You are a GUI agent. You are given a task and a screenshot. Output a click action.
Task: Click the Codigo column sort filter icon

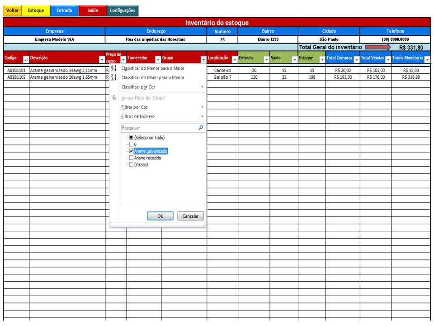(x=26, y=60)
